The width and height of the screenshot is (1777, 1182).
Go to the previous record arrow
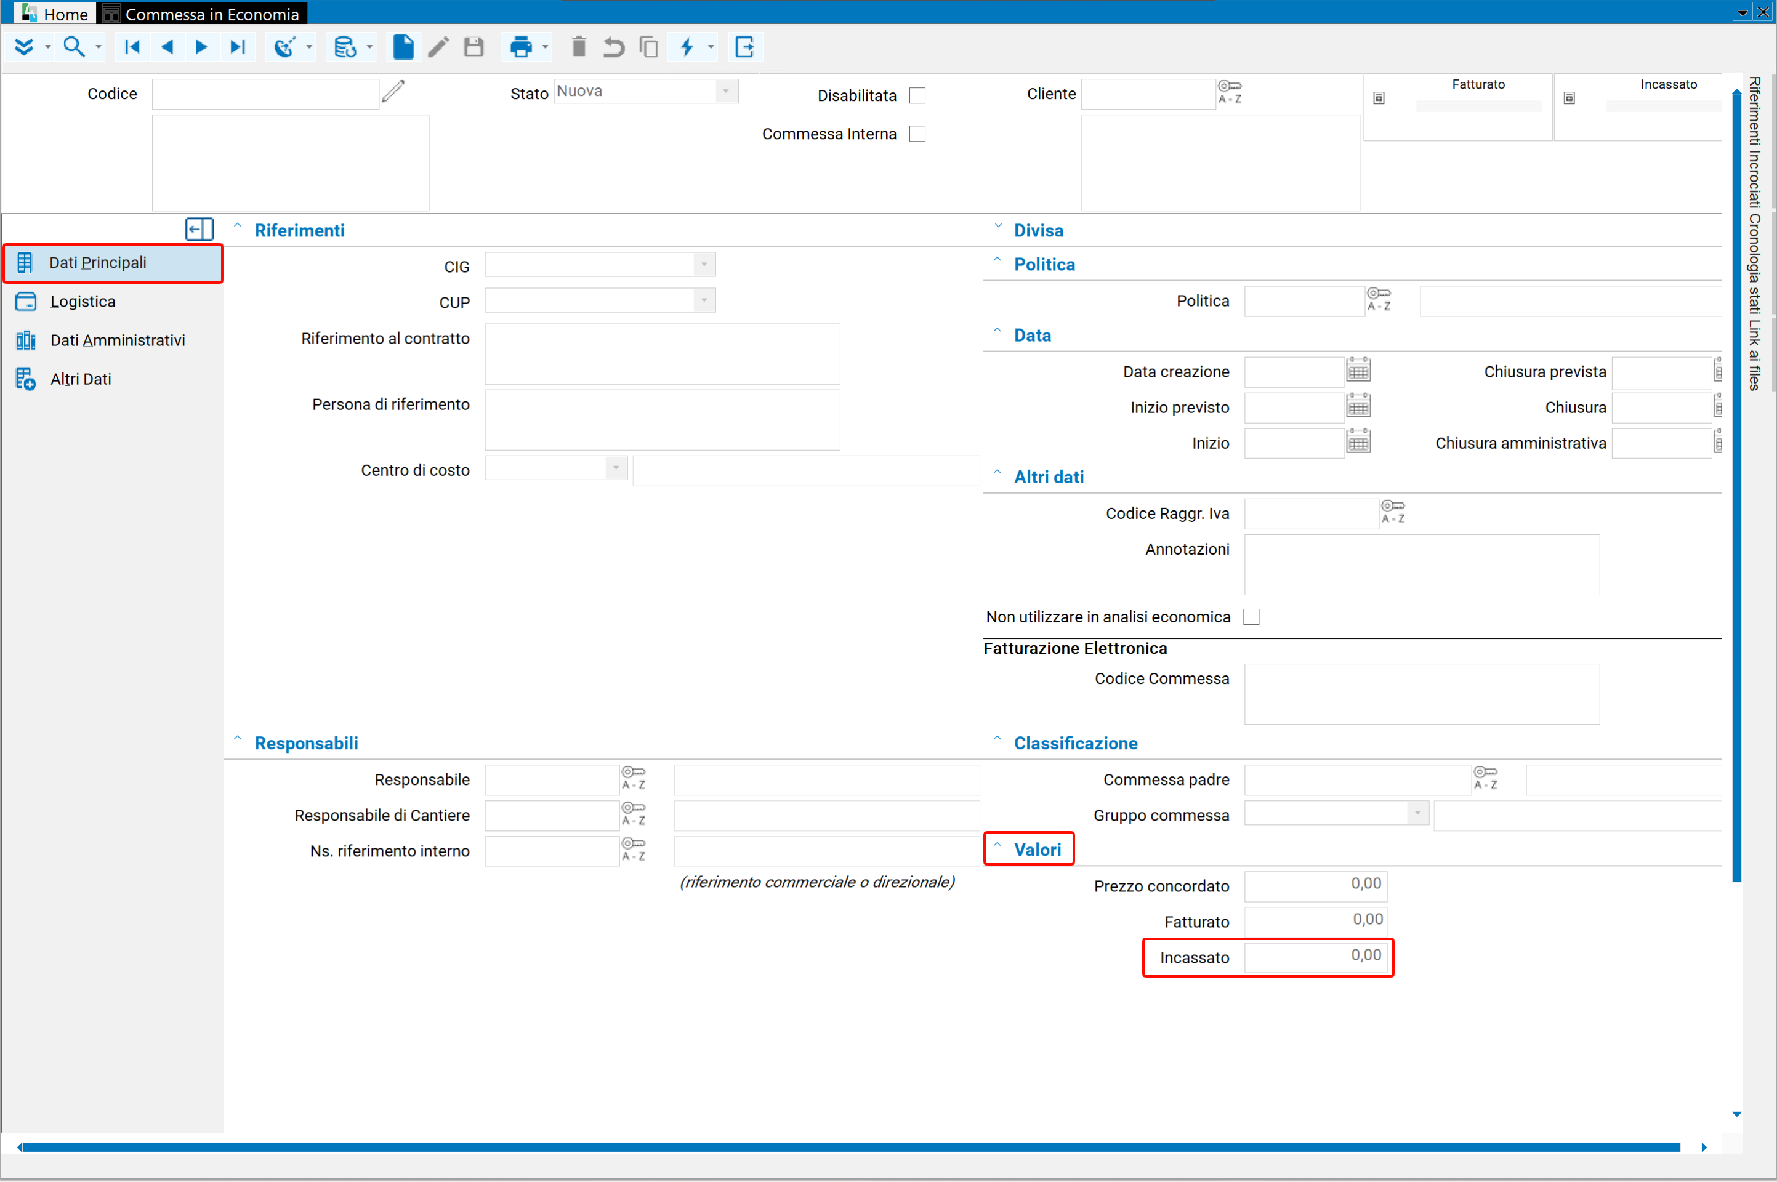(x=167, y=47)
